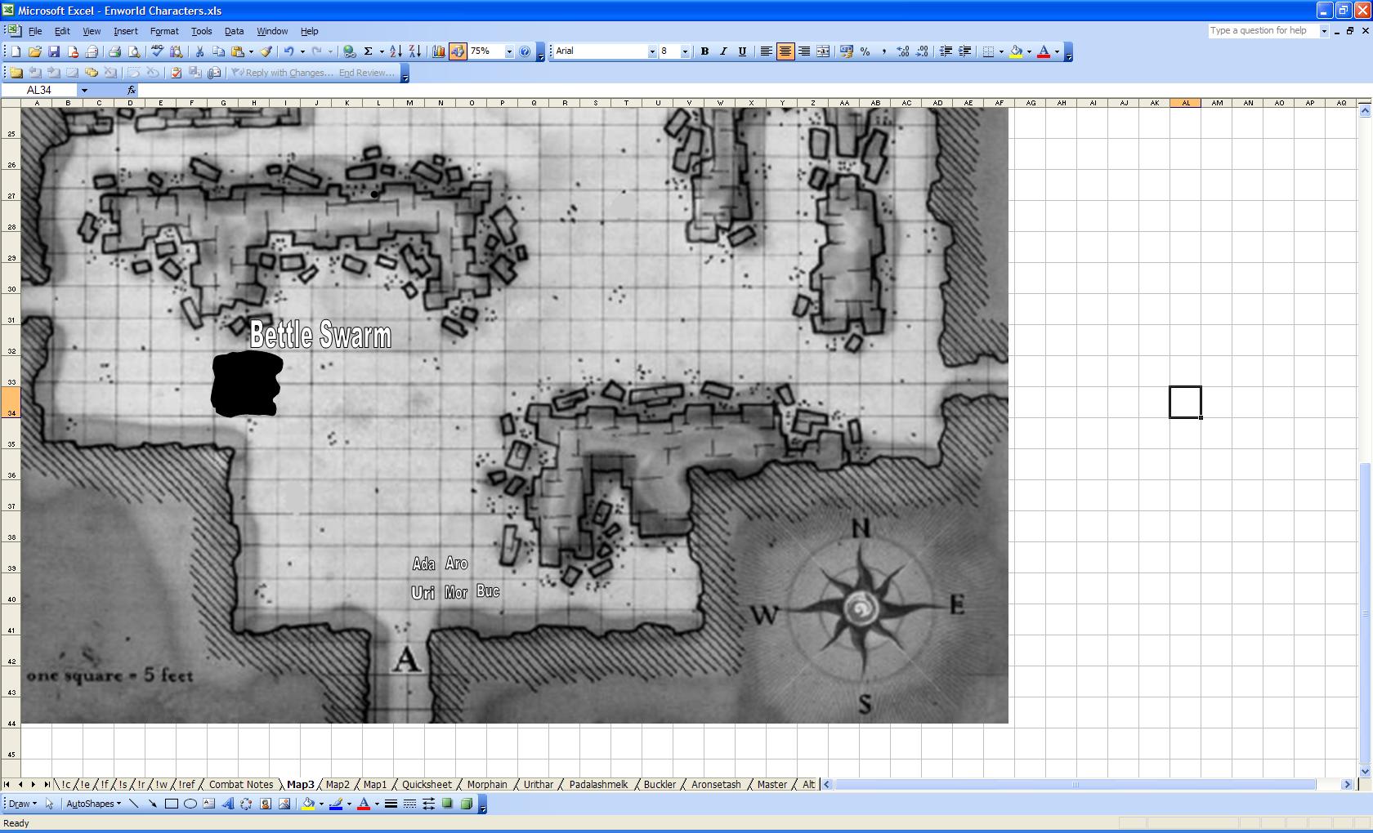The height and width of the screenshot is (833, 1373).
Task: Toggle Align Right
Action: point(804,51)
